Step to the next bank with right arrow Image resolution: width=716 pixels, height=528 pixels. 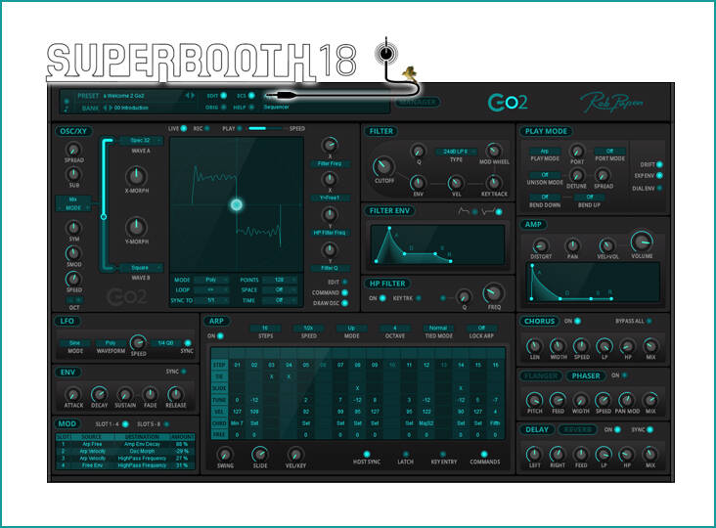(111, 108)
